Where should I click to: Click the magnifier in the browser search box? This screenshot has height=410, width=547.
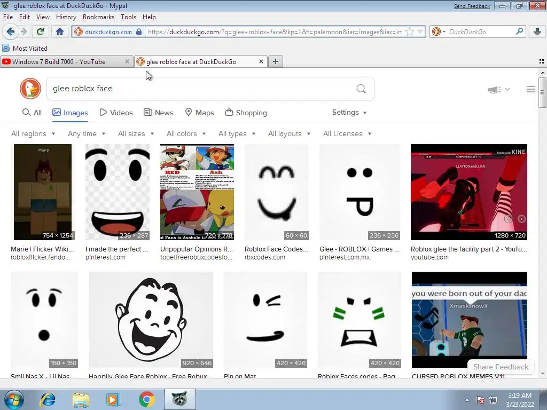click(x=519, y=31)
